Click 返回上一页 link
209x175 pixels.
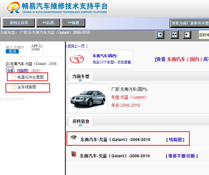click(77, 46)
